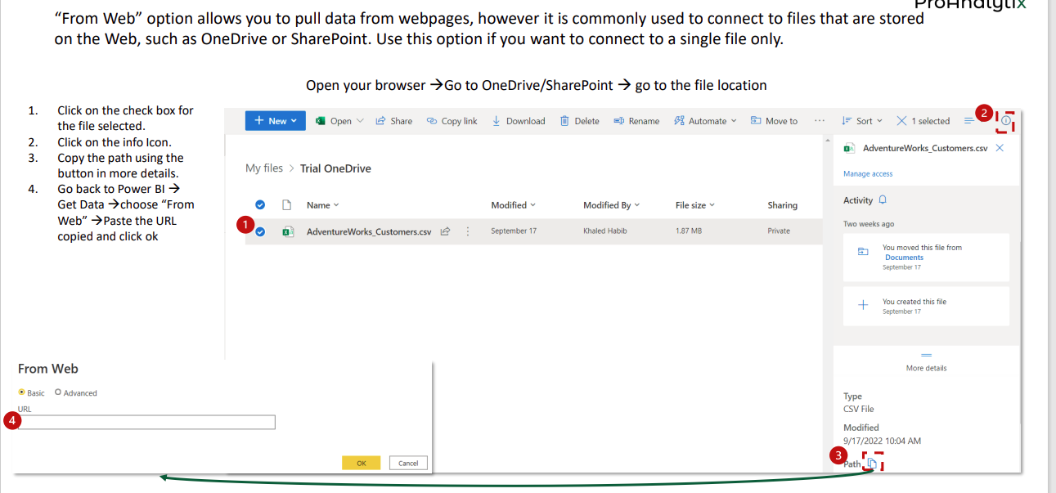Open the info details pane icon
Viewport: 1056px width, 493px height.
1005,121
